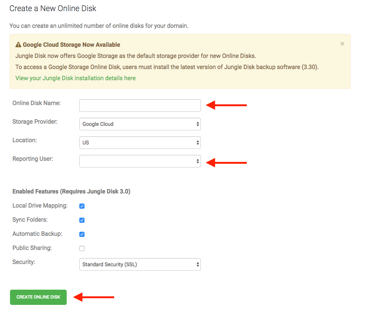Viewport: 368px width, 319px height.
Task: Uncheck the Automatic Backup checkbox
Action: click(x=82, y=234)
